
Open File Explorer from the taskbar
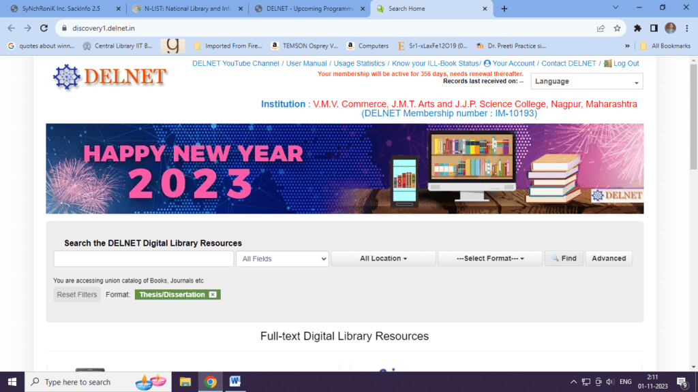tap(185, 382)
